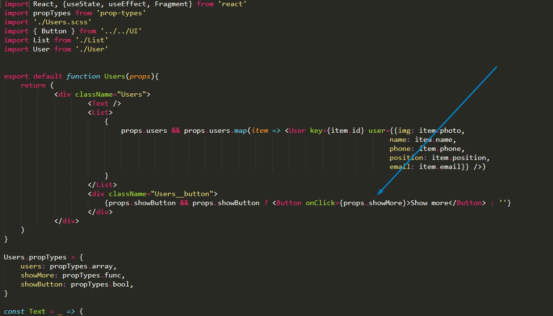Screen dimensions: 553x316
Task: Click the opening <List> tag
Action: click(x=100, y=113)
